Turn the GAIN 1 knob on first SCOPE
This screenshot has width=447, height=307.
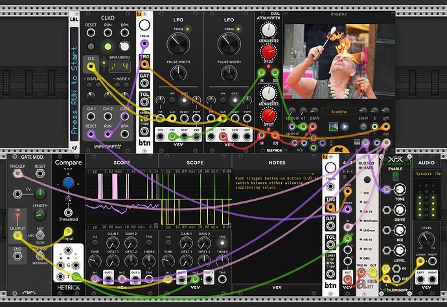point(113,243)
